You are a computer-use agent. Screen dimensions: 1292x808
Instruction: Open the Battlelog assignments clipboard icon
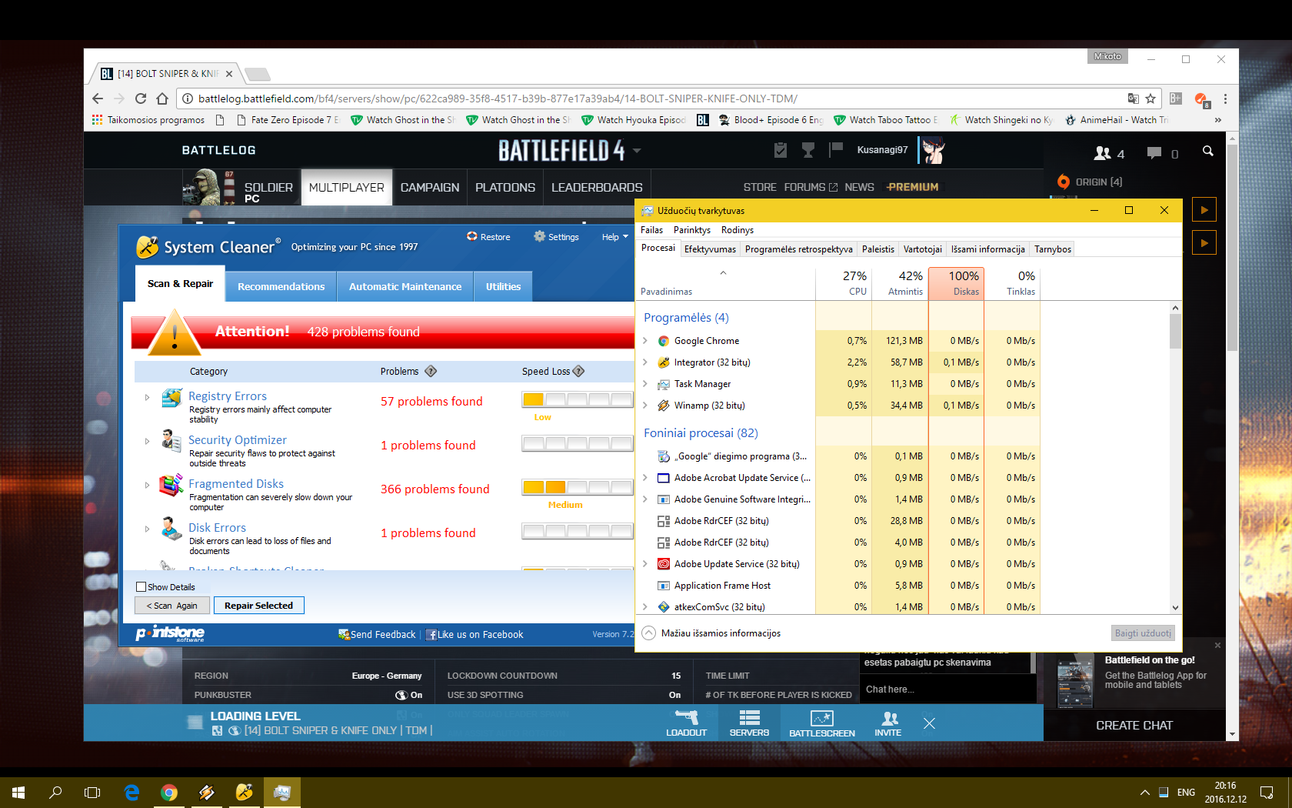(781, 150)
